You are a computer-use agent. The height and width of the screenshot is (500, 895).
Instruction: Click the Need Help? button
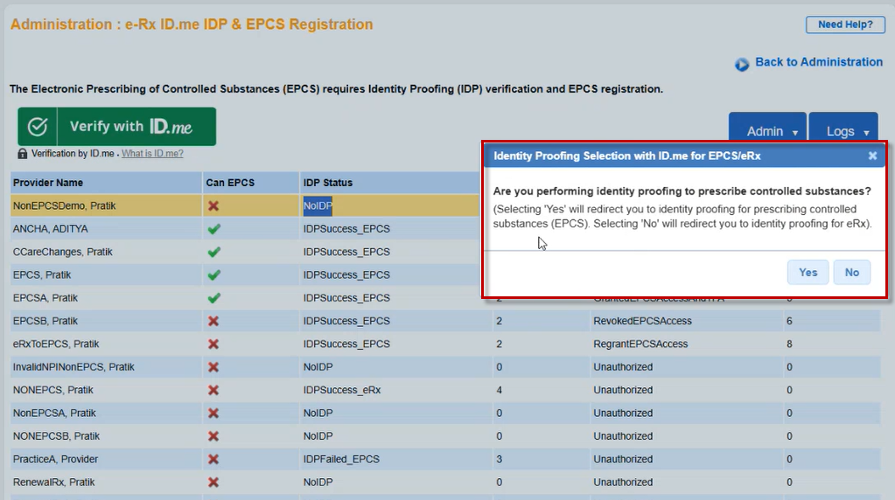click(x=844, y=24)
